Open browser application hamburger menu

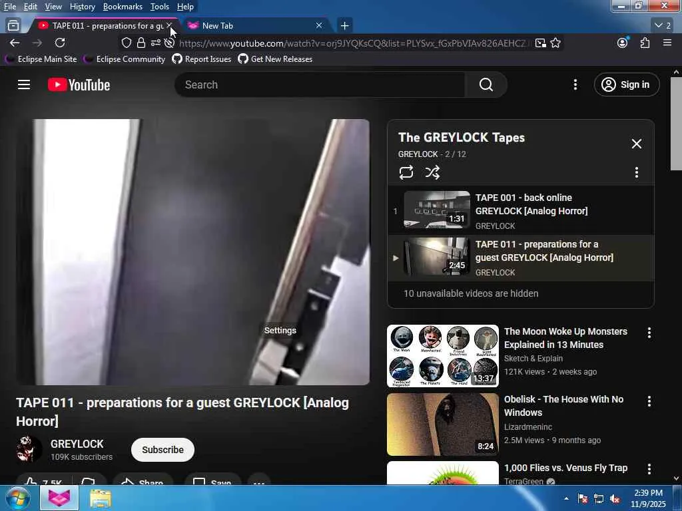tap(667, 43)
